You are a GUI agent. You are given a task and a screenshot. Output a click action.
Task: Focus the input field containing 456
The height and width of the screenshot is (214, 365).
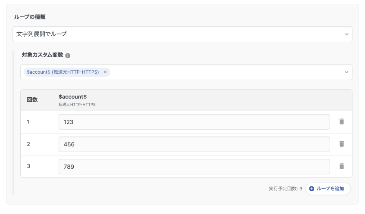click(x=194, y=144)
